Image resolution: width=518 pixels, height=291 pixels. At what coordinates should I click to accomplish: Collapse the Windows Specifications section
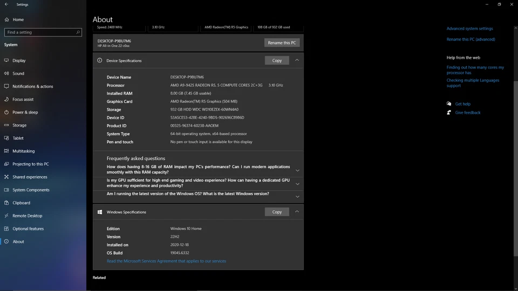pos(297,211)
